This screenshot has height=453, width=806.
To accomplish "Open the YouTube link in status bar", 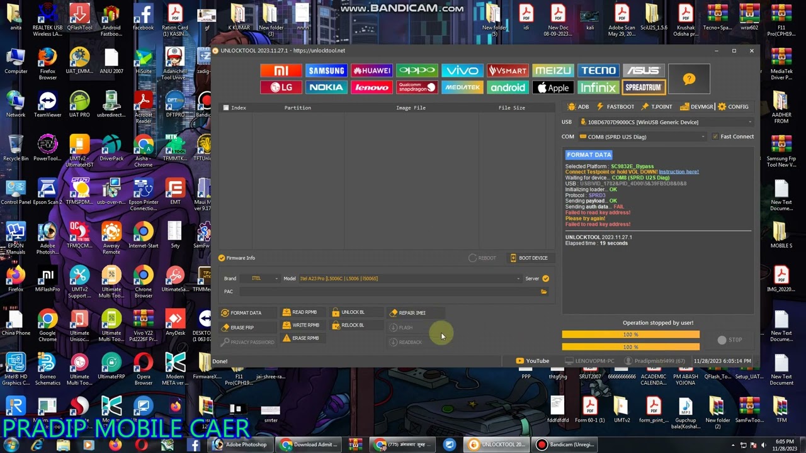I will tap(533, 361).
